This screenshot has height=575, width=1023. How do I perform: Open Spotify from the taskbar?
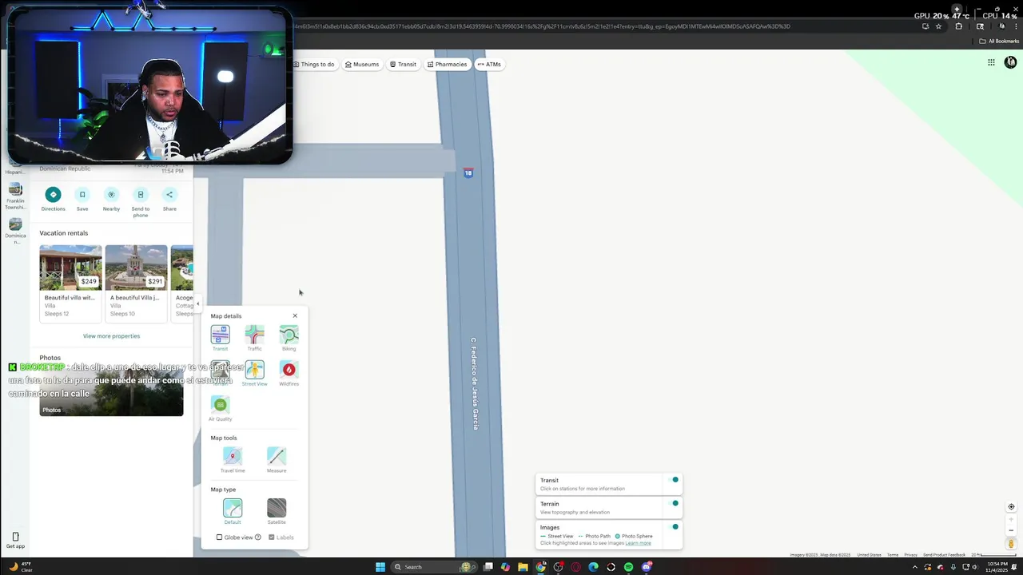click(628, 567)
